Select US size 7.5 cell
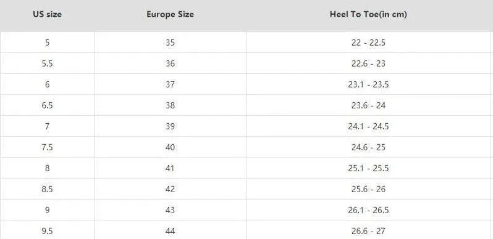This screenshot has width=493, height=239. 47,147
